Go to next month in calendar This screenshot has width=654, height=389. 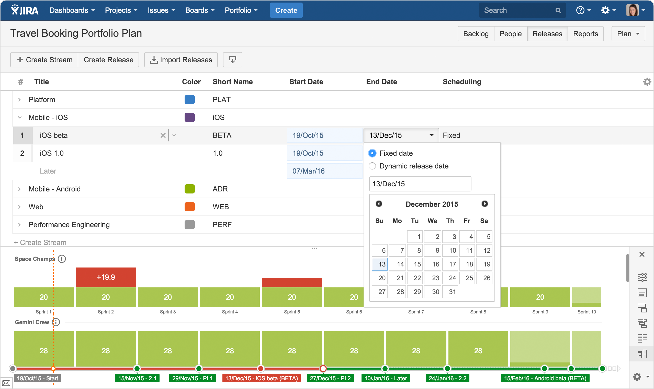pos(484,204)
